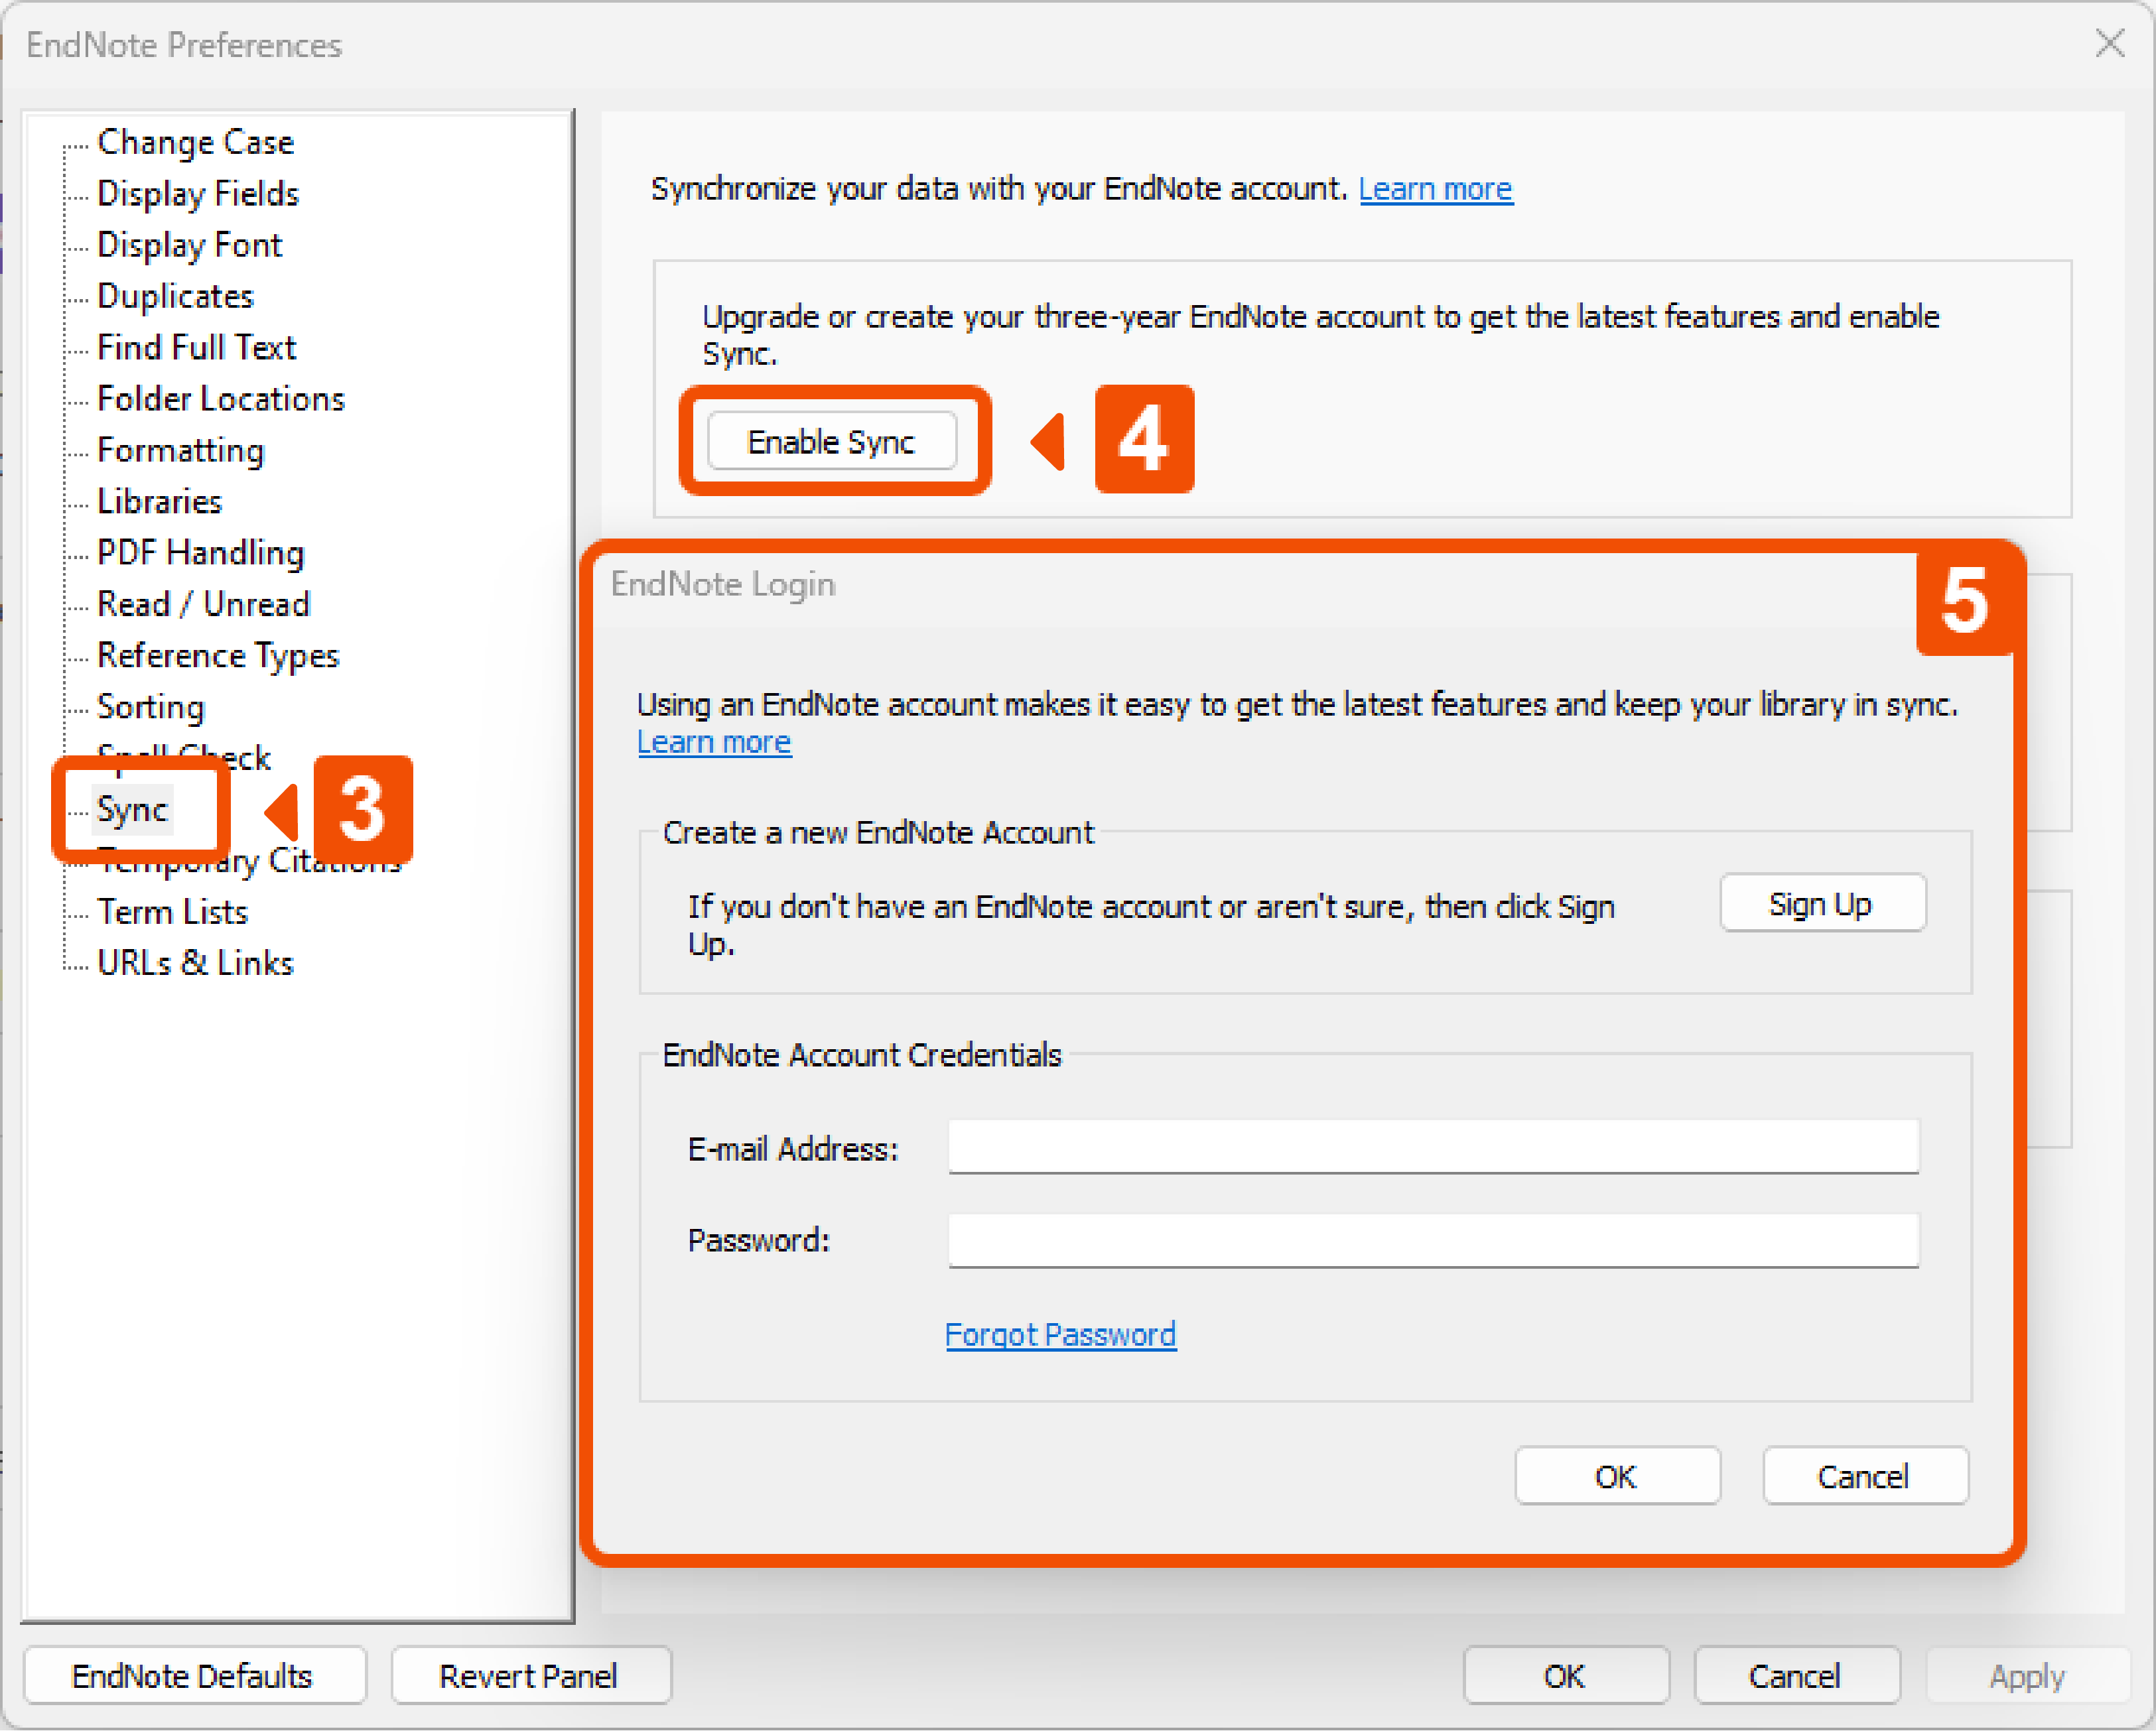Open Learn more link beside Synchronize text
Image resolution: width=2156 pixels, height=1731 pixels.
1435,189
